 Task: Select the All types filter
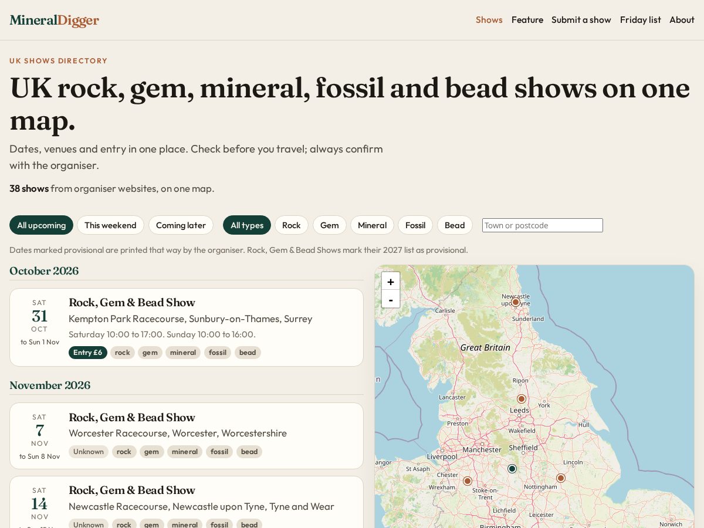pyautogui.click(x=247, y=225)
